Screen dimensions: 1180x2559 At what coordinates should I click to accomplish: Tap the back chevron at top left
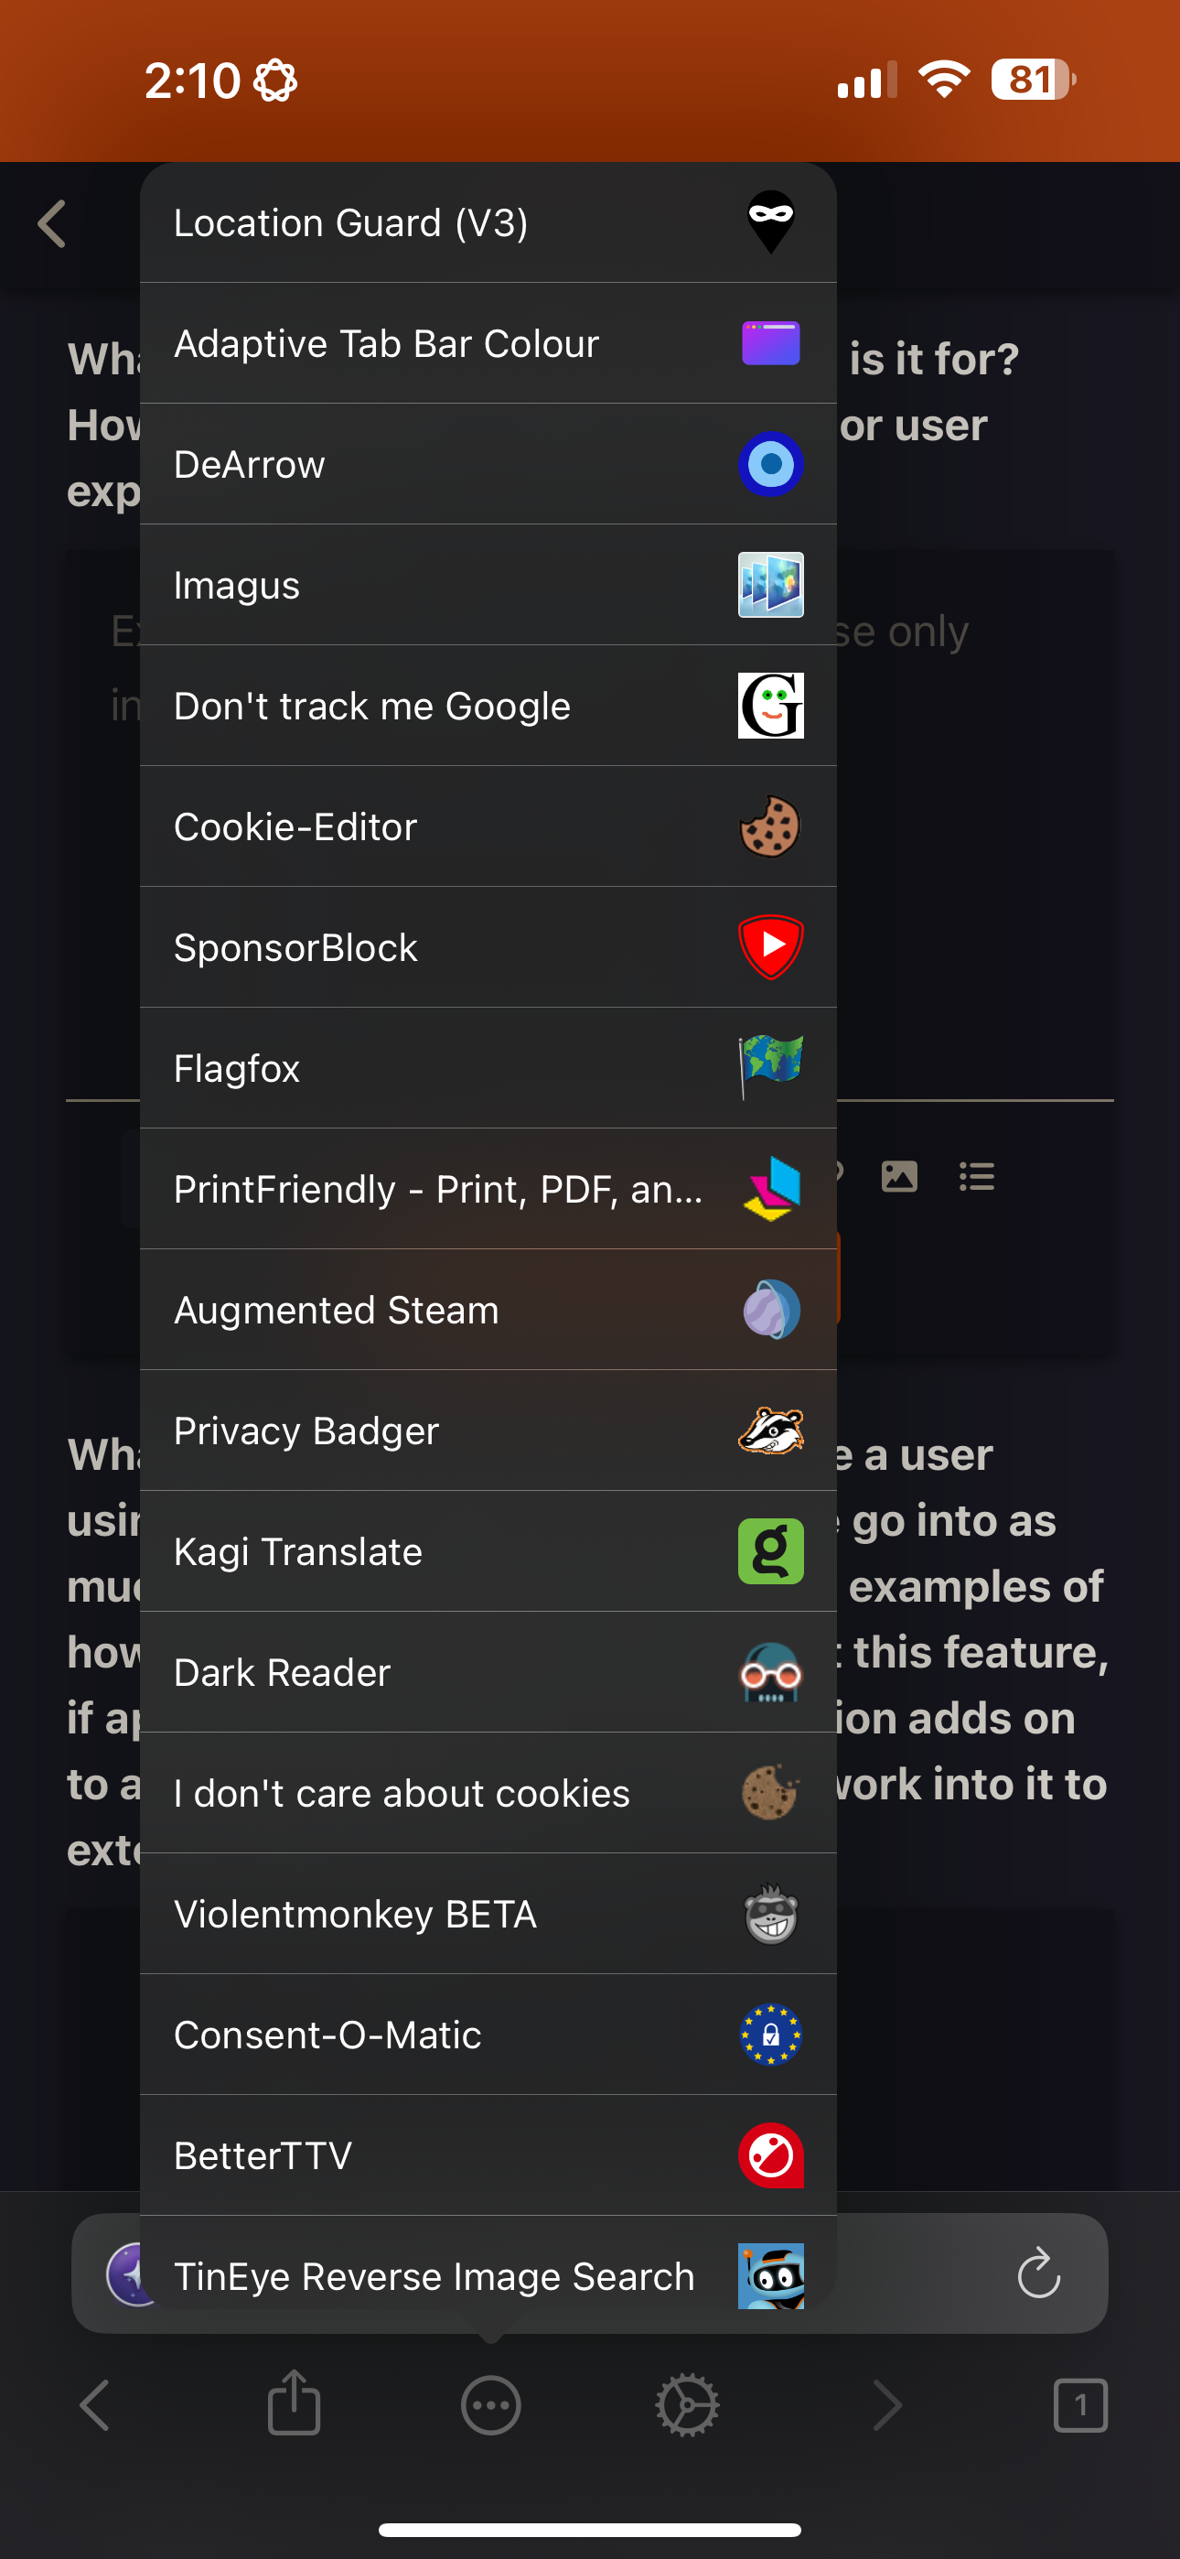(x=50, y=223)
